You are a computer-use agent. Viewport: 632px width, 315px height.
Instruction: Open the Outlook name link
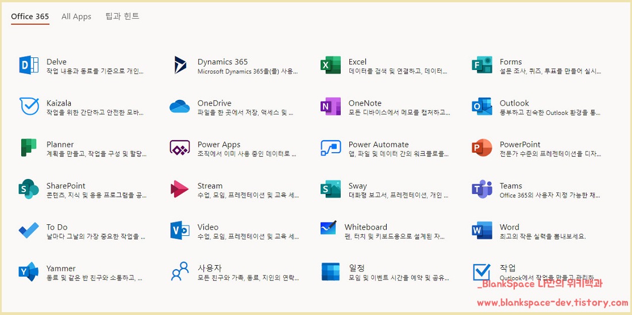click(x=514, y=103)
